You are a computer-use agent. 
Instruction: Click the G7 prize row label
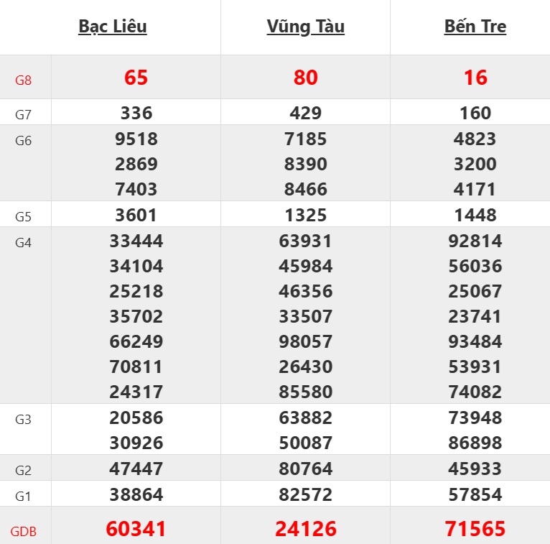click(24, 114)
